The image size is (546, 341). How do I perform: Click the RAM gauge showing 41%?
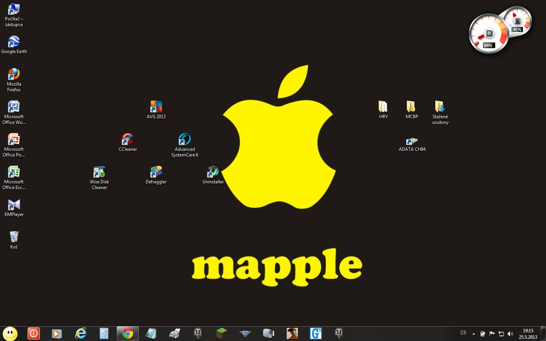[x=518, y=21]
